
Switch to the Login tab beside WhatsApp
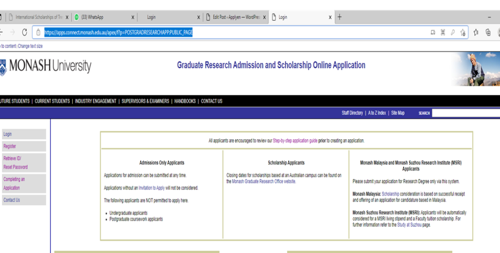(x=169, y=17)
